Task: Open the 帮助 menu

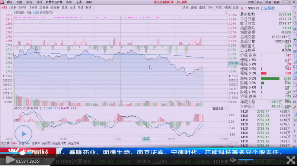Action: click(89, 2)
